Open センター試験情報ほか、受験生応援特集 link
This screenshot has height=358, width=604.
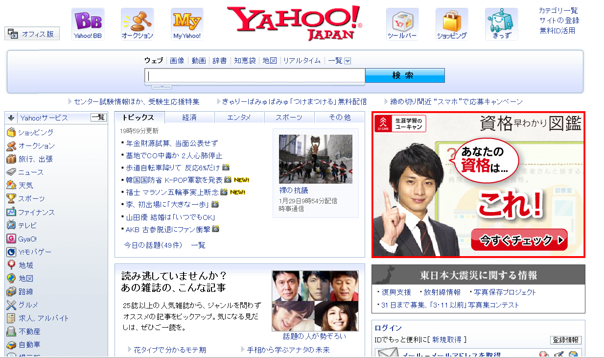[x=137, y=102]
